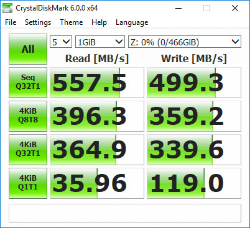
Task: Open the Theme menu
Action: coord(72,22)
